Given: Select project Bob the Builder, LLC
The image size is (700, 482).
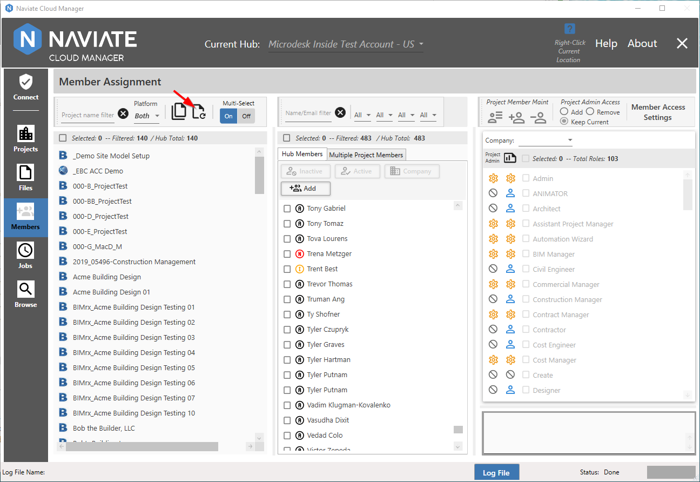Looking at the screenshot, I should pos(104,428).
